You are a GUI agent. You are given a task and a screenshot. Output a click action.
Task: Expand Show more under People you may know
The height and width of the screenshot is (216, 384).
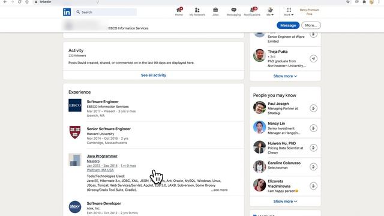point(285,202)
